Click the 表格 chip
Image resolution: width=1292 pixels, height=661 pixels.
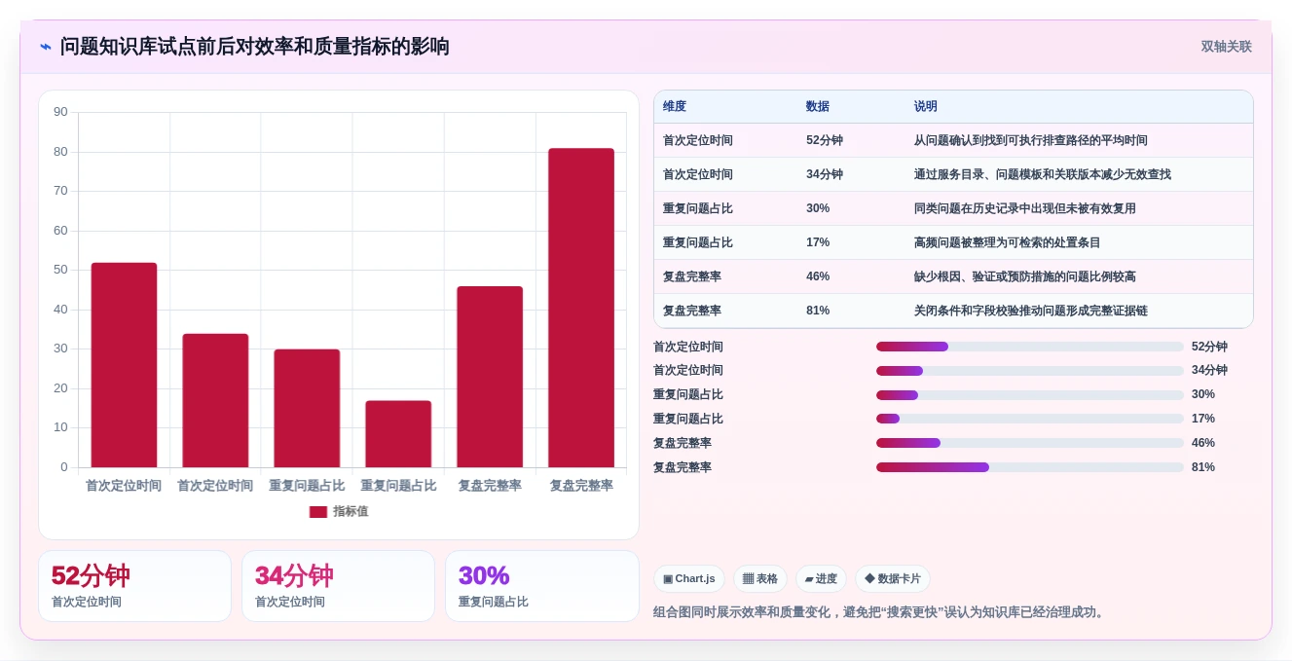(x=760, y=579)
